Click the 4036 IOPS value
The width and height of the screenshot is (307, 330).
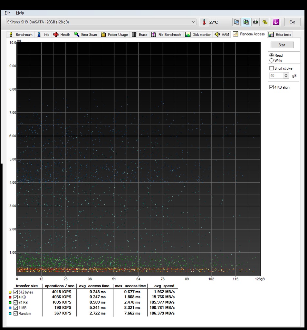[x=62, y=297]
